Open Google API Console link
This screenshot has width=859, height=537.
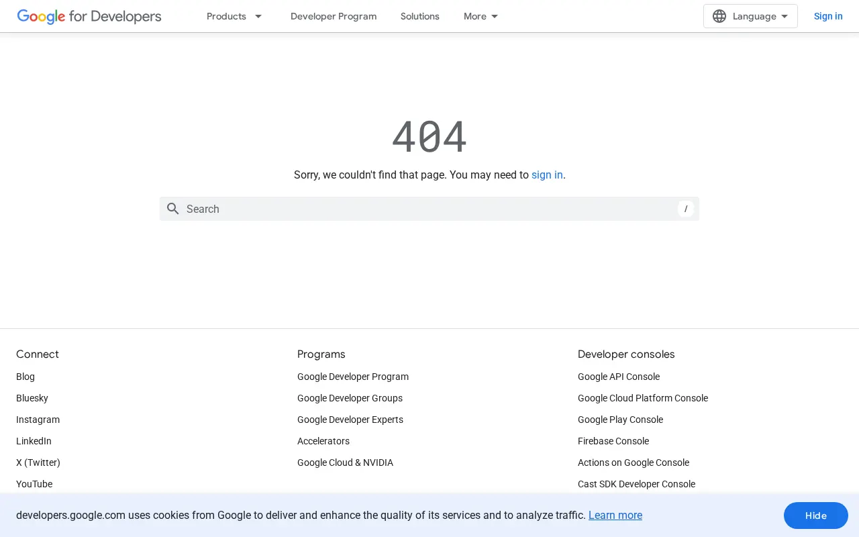coord(619,377)
